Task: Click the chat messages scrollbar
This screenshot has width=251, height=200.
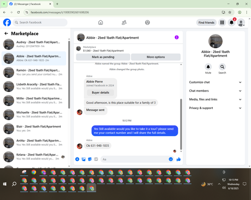Action: pos(181,124)
